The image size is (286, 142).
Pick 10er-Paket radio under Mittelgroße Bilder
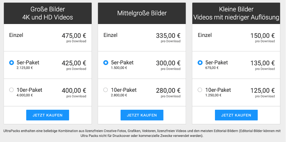[106, 90]
